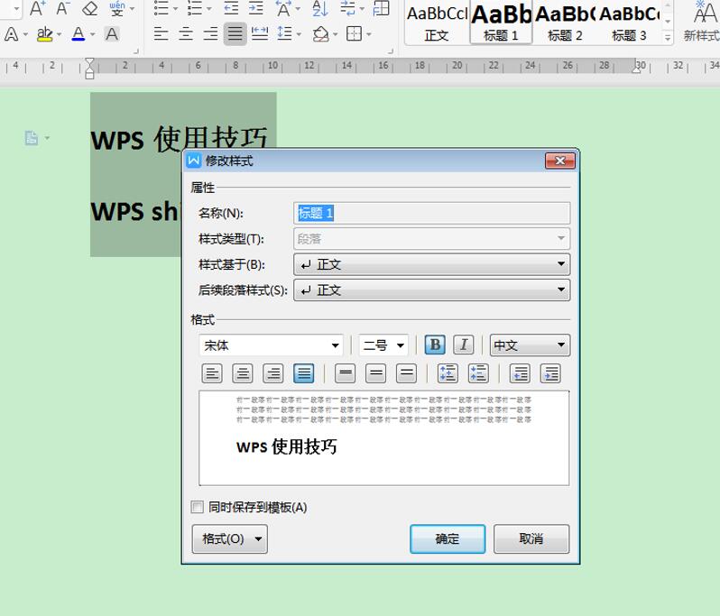Expand borders dropdown arrow in the ribbon
The height and width of the screenshot is (616, 720).
[369, 34]
